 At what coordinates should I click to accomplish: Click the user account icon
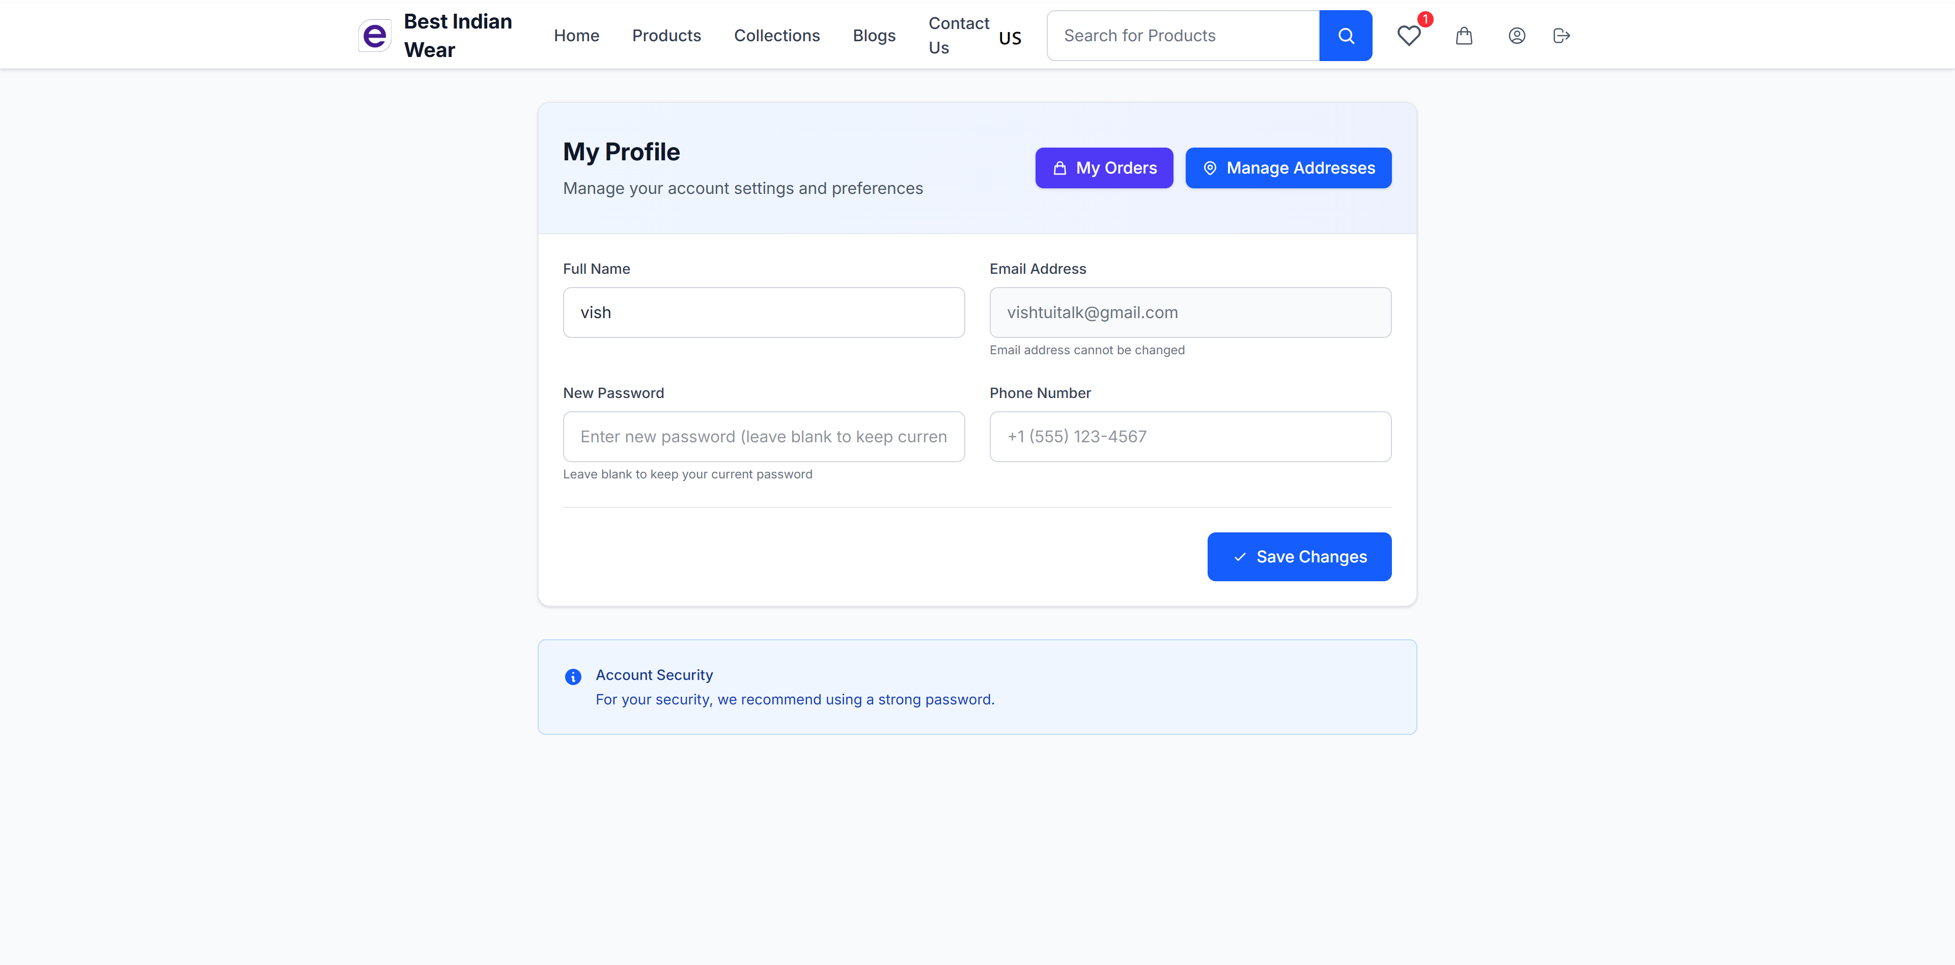coord(1516,36)
